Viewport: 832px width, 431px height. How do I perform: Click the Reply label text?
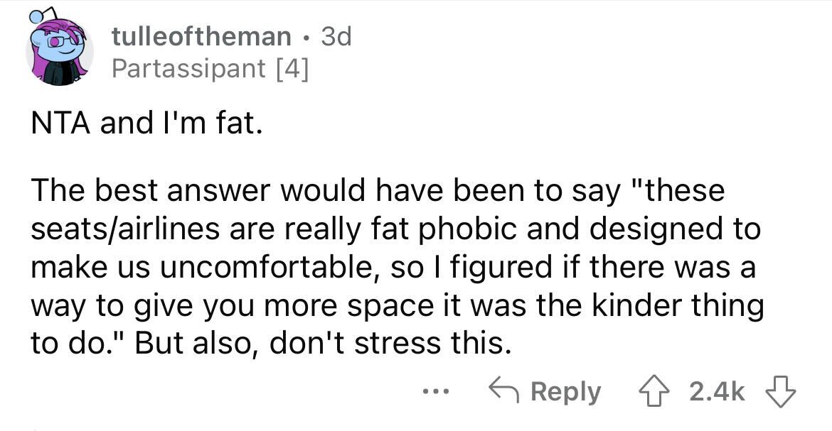pyautogui.click(x=565, y=393)
